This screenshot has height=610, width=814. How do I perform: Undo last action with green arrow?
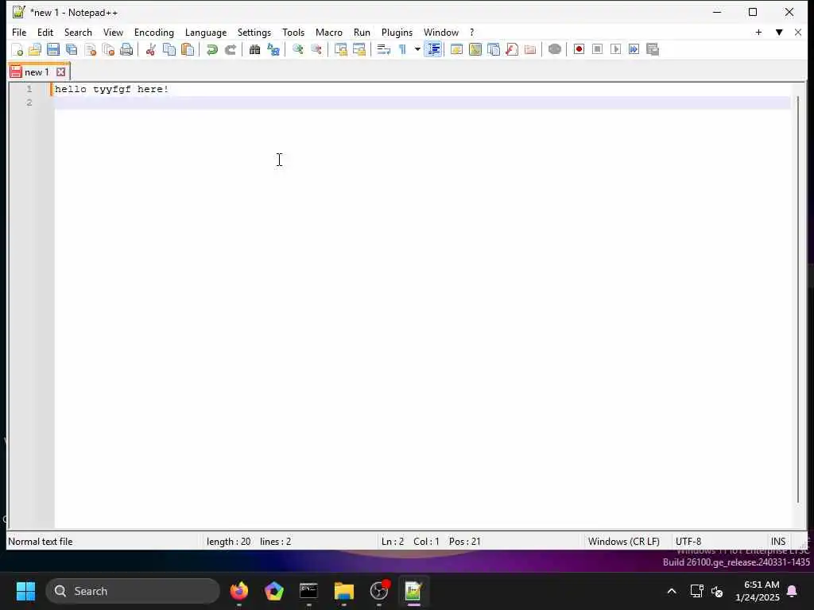[x=211, y=49]
